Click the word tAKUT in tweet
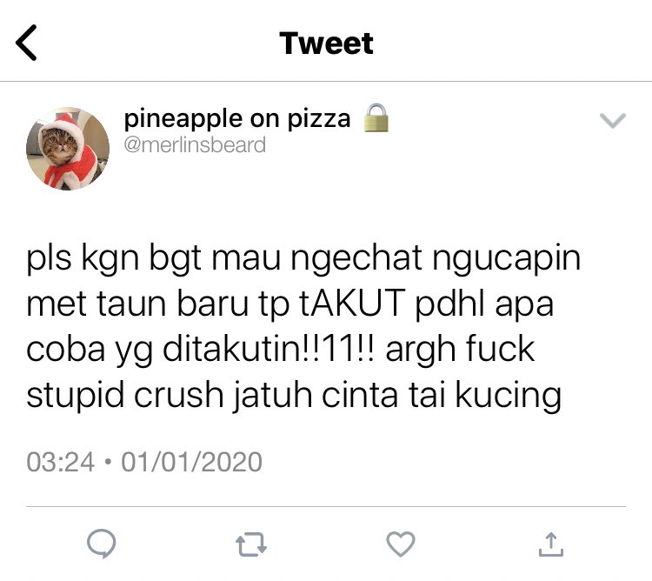Screen dimensions: 652x581 point(352,303)
